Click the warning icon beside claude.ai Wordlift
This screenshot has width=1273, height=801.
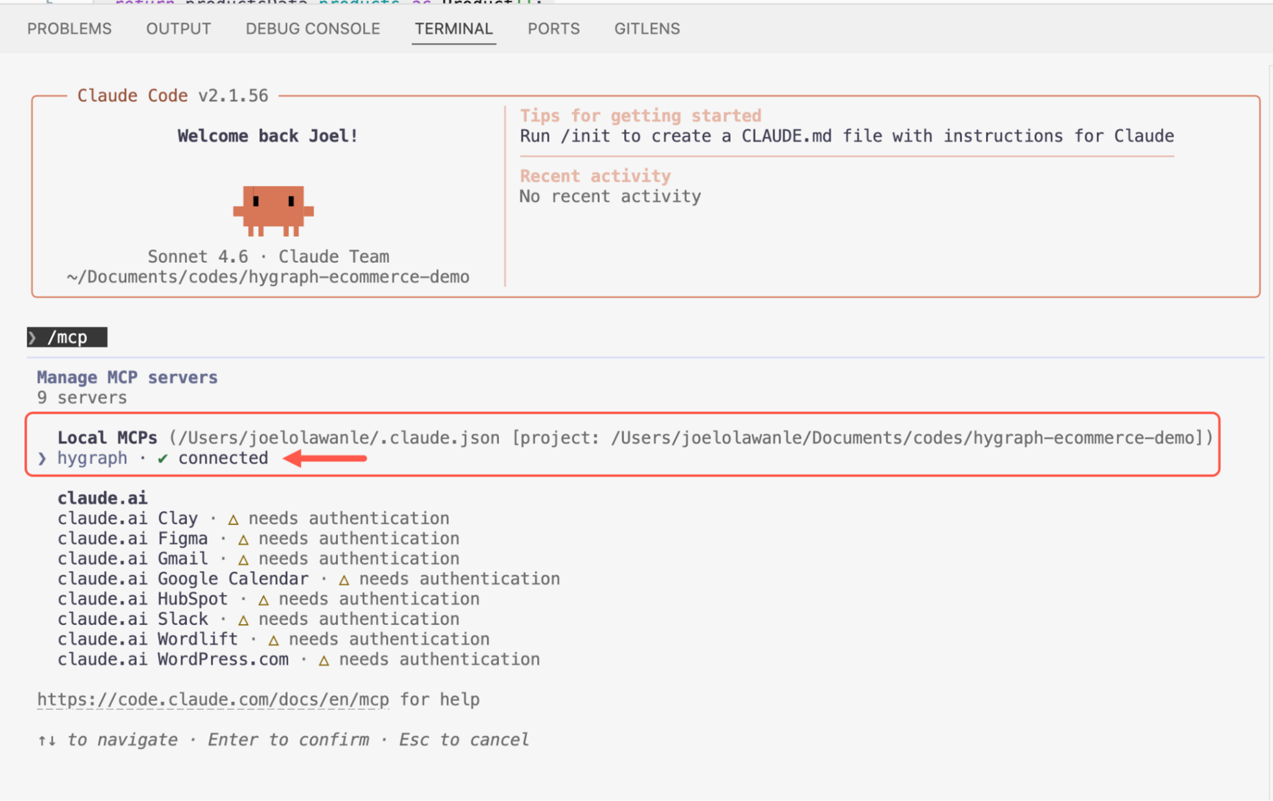tap(274, 639)
